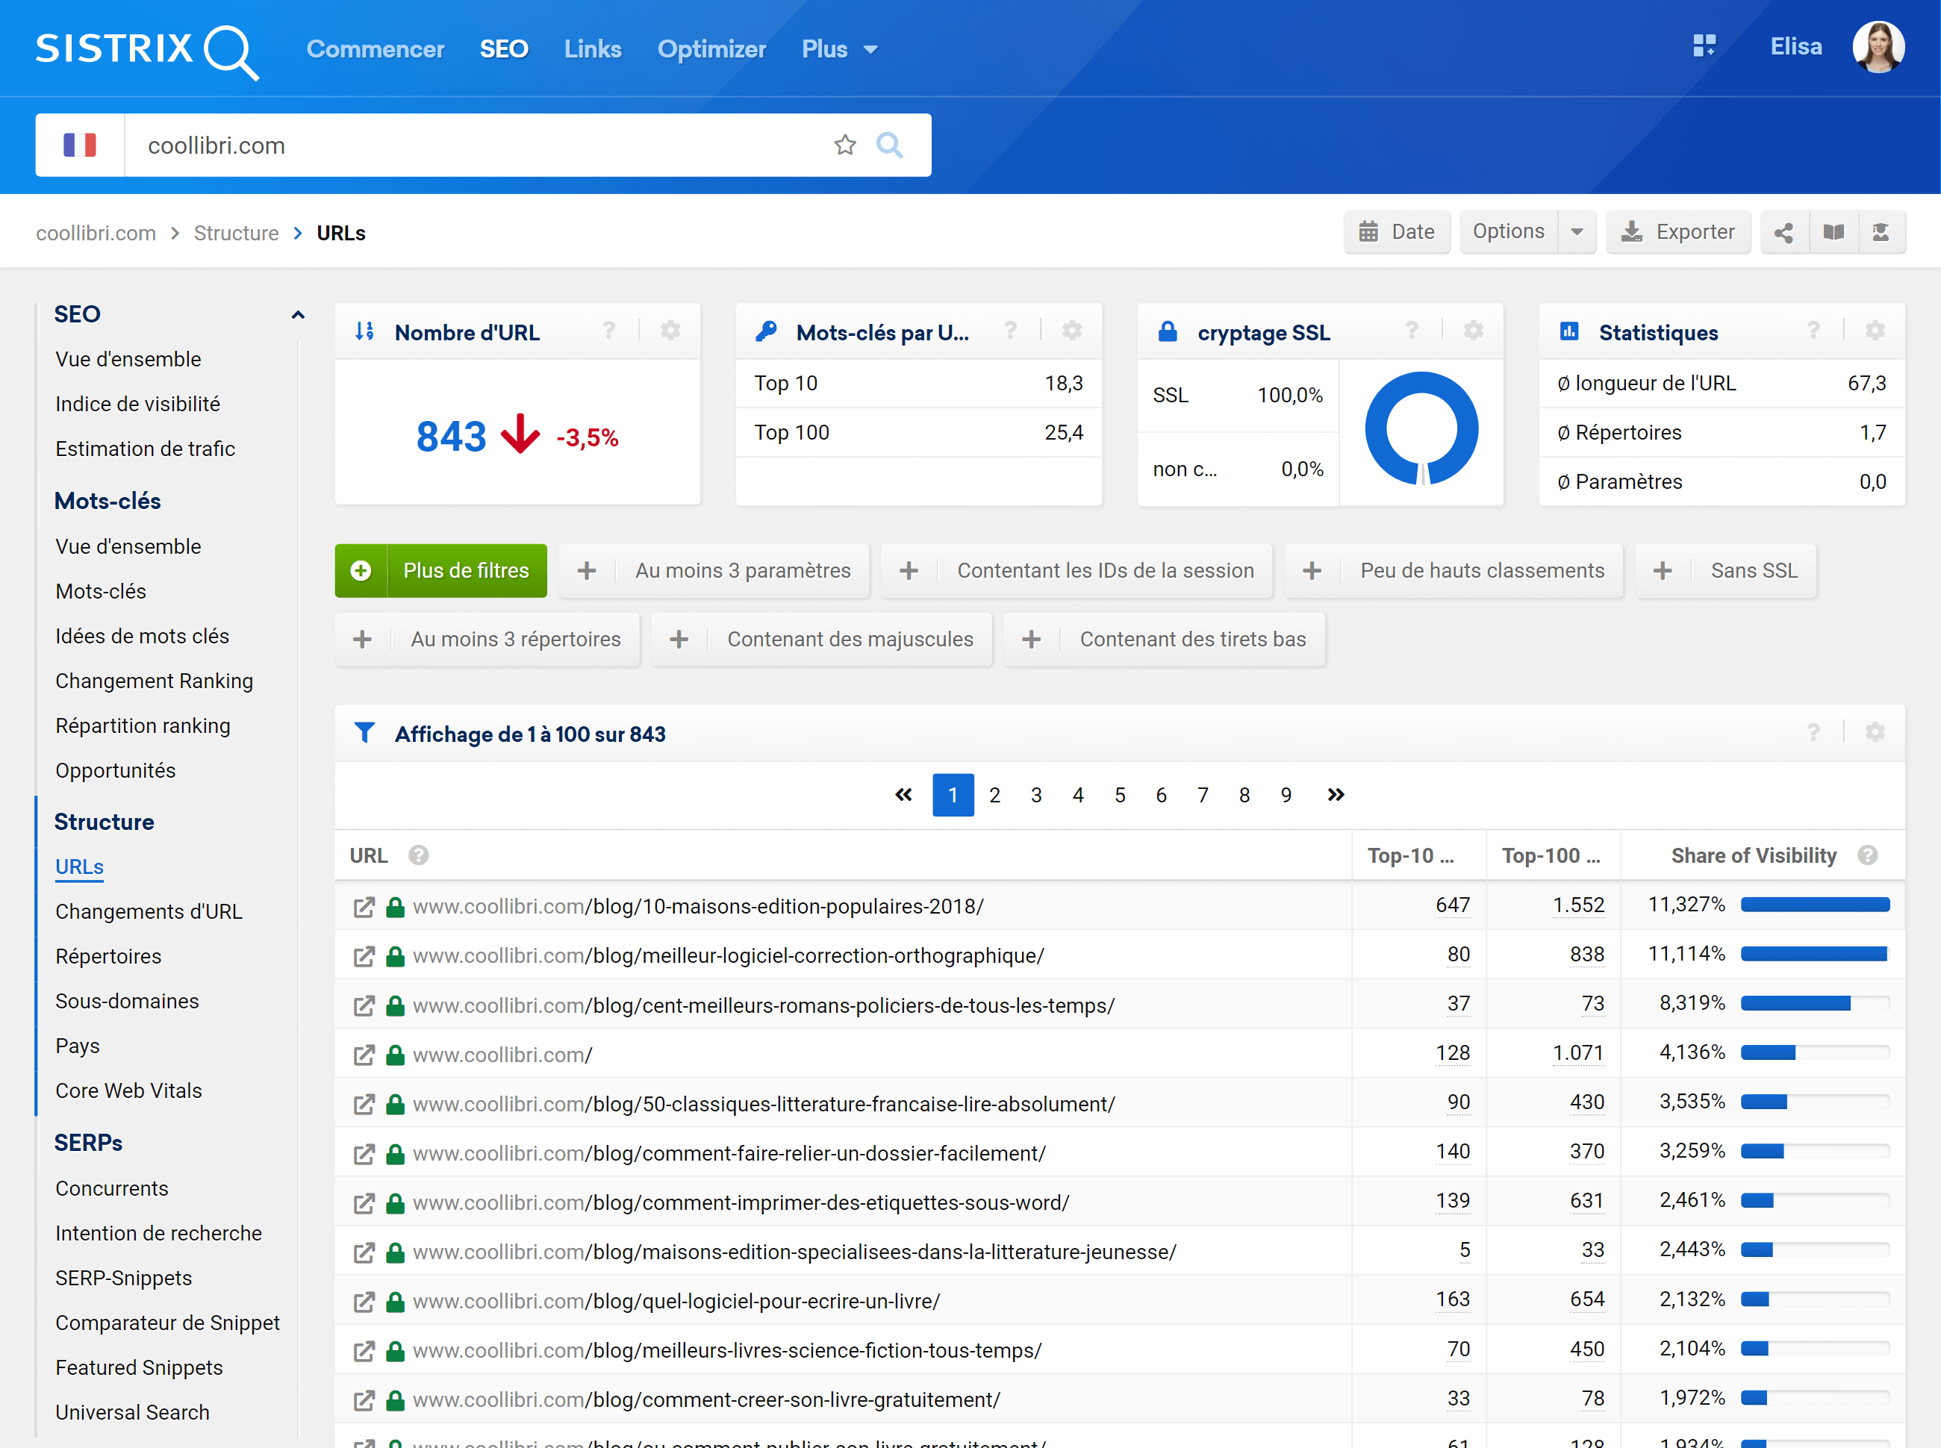1941x1448 pixels.
Task: Click visibility bar for 11,327% row
Action: pyautogui.click(x=1815, y=905)
